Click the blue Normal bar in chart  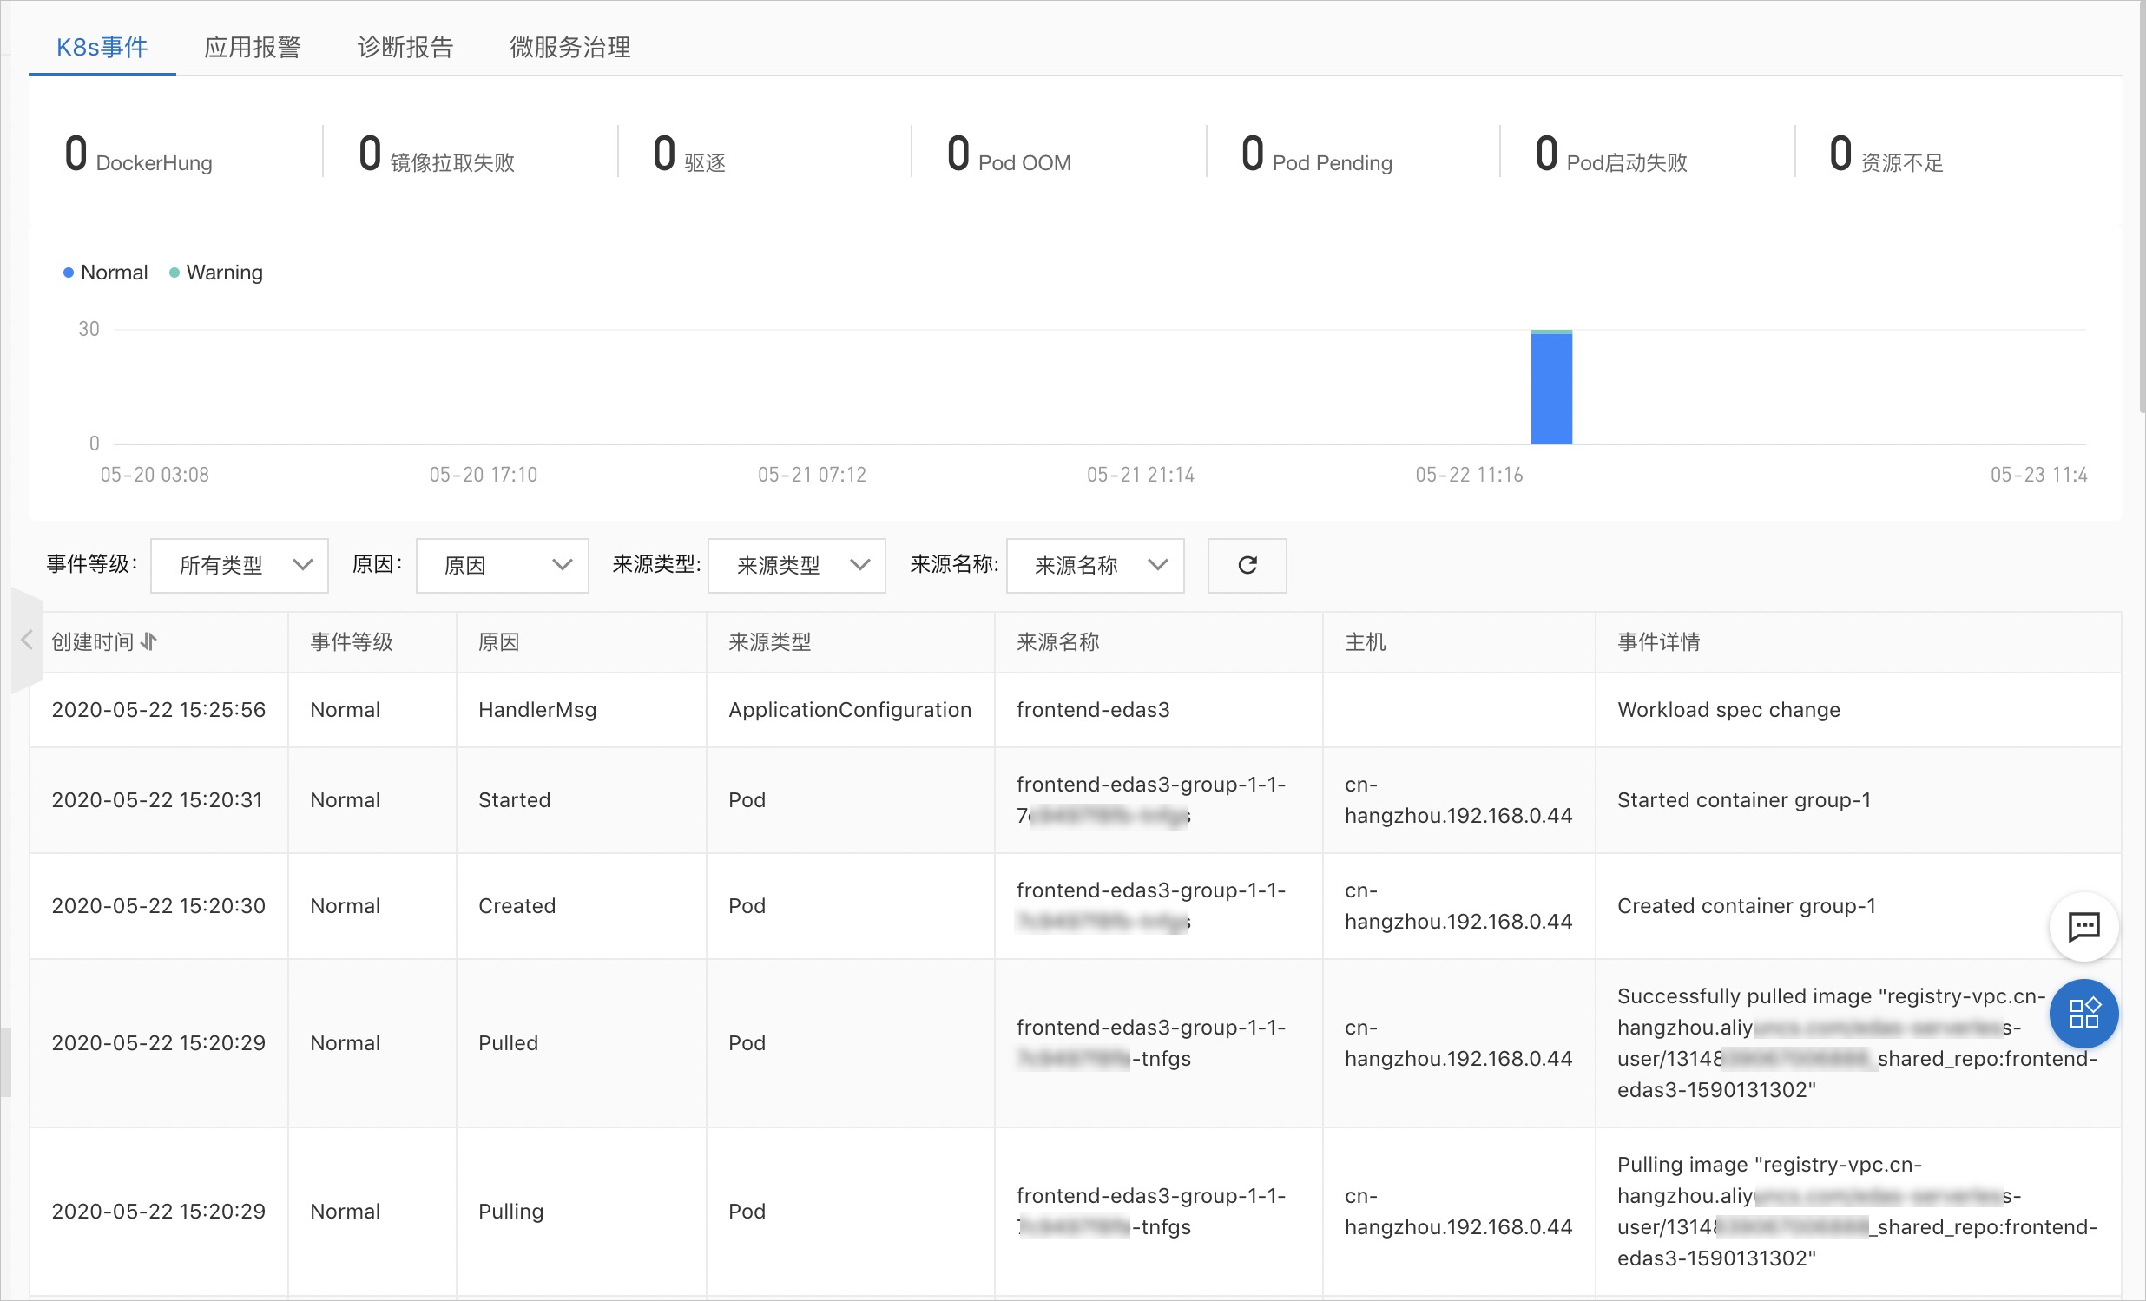(1552, 388)
